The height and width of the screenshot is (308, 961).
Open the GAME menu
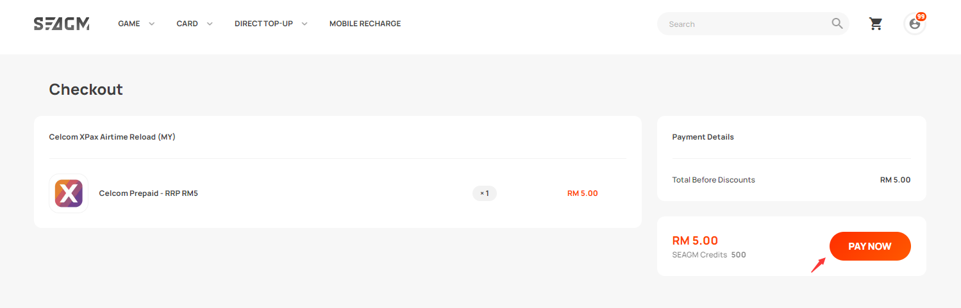pyautogui.click(x=129, y=24)
